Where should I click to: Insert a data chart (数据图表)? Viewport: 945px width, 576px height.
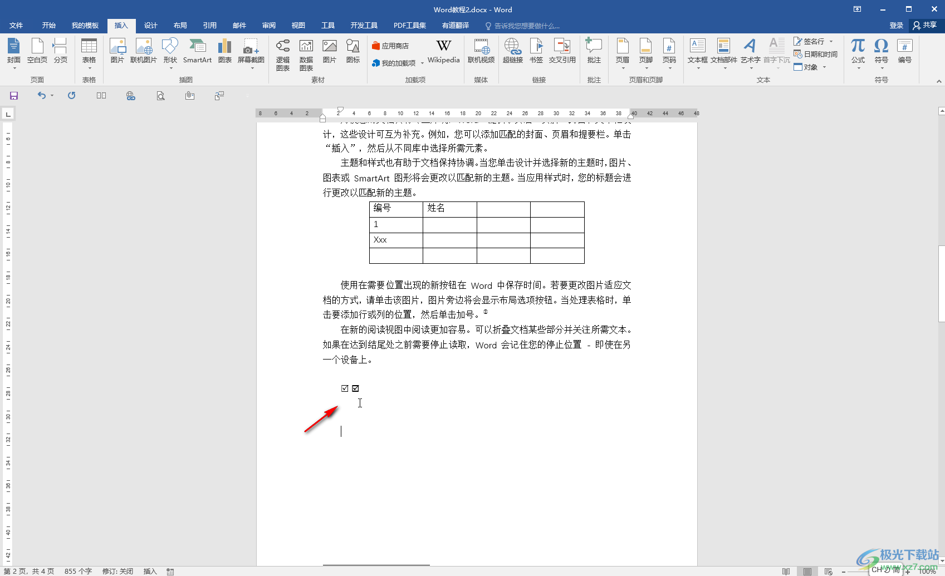click(x=306, y=55)
